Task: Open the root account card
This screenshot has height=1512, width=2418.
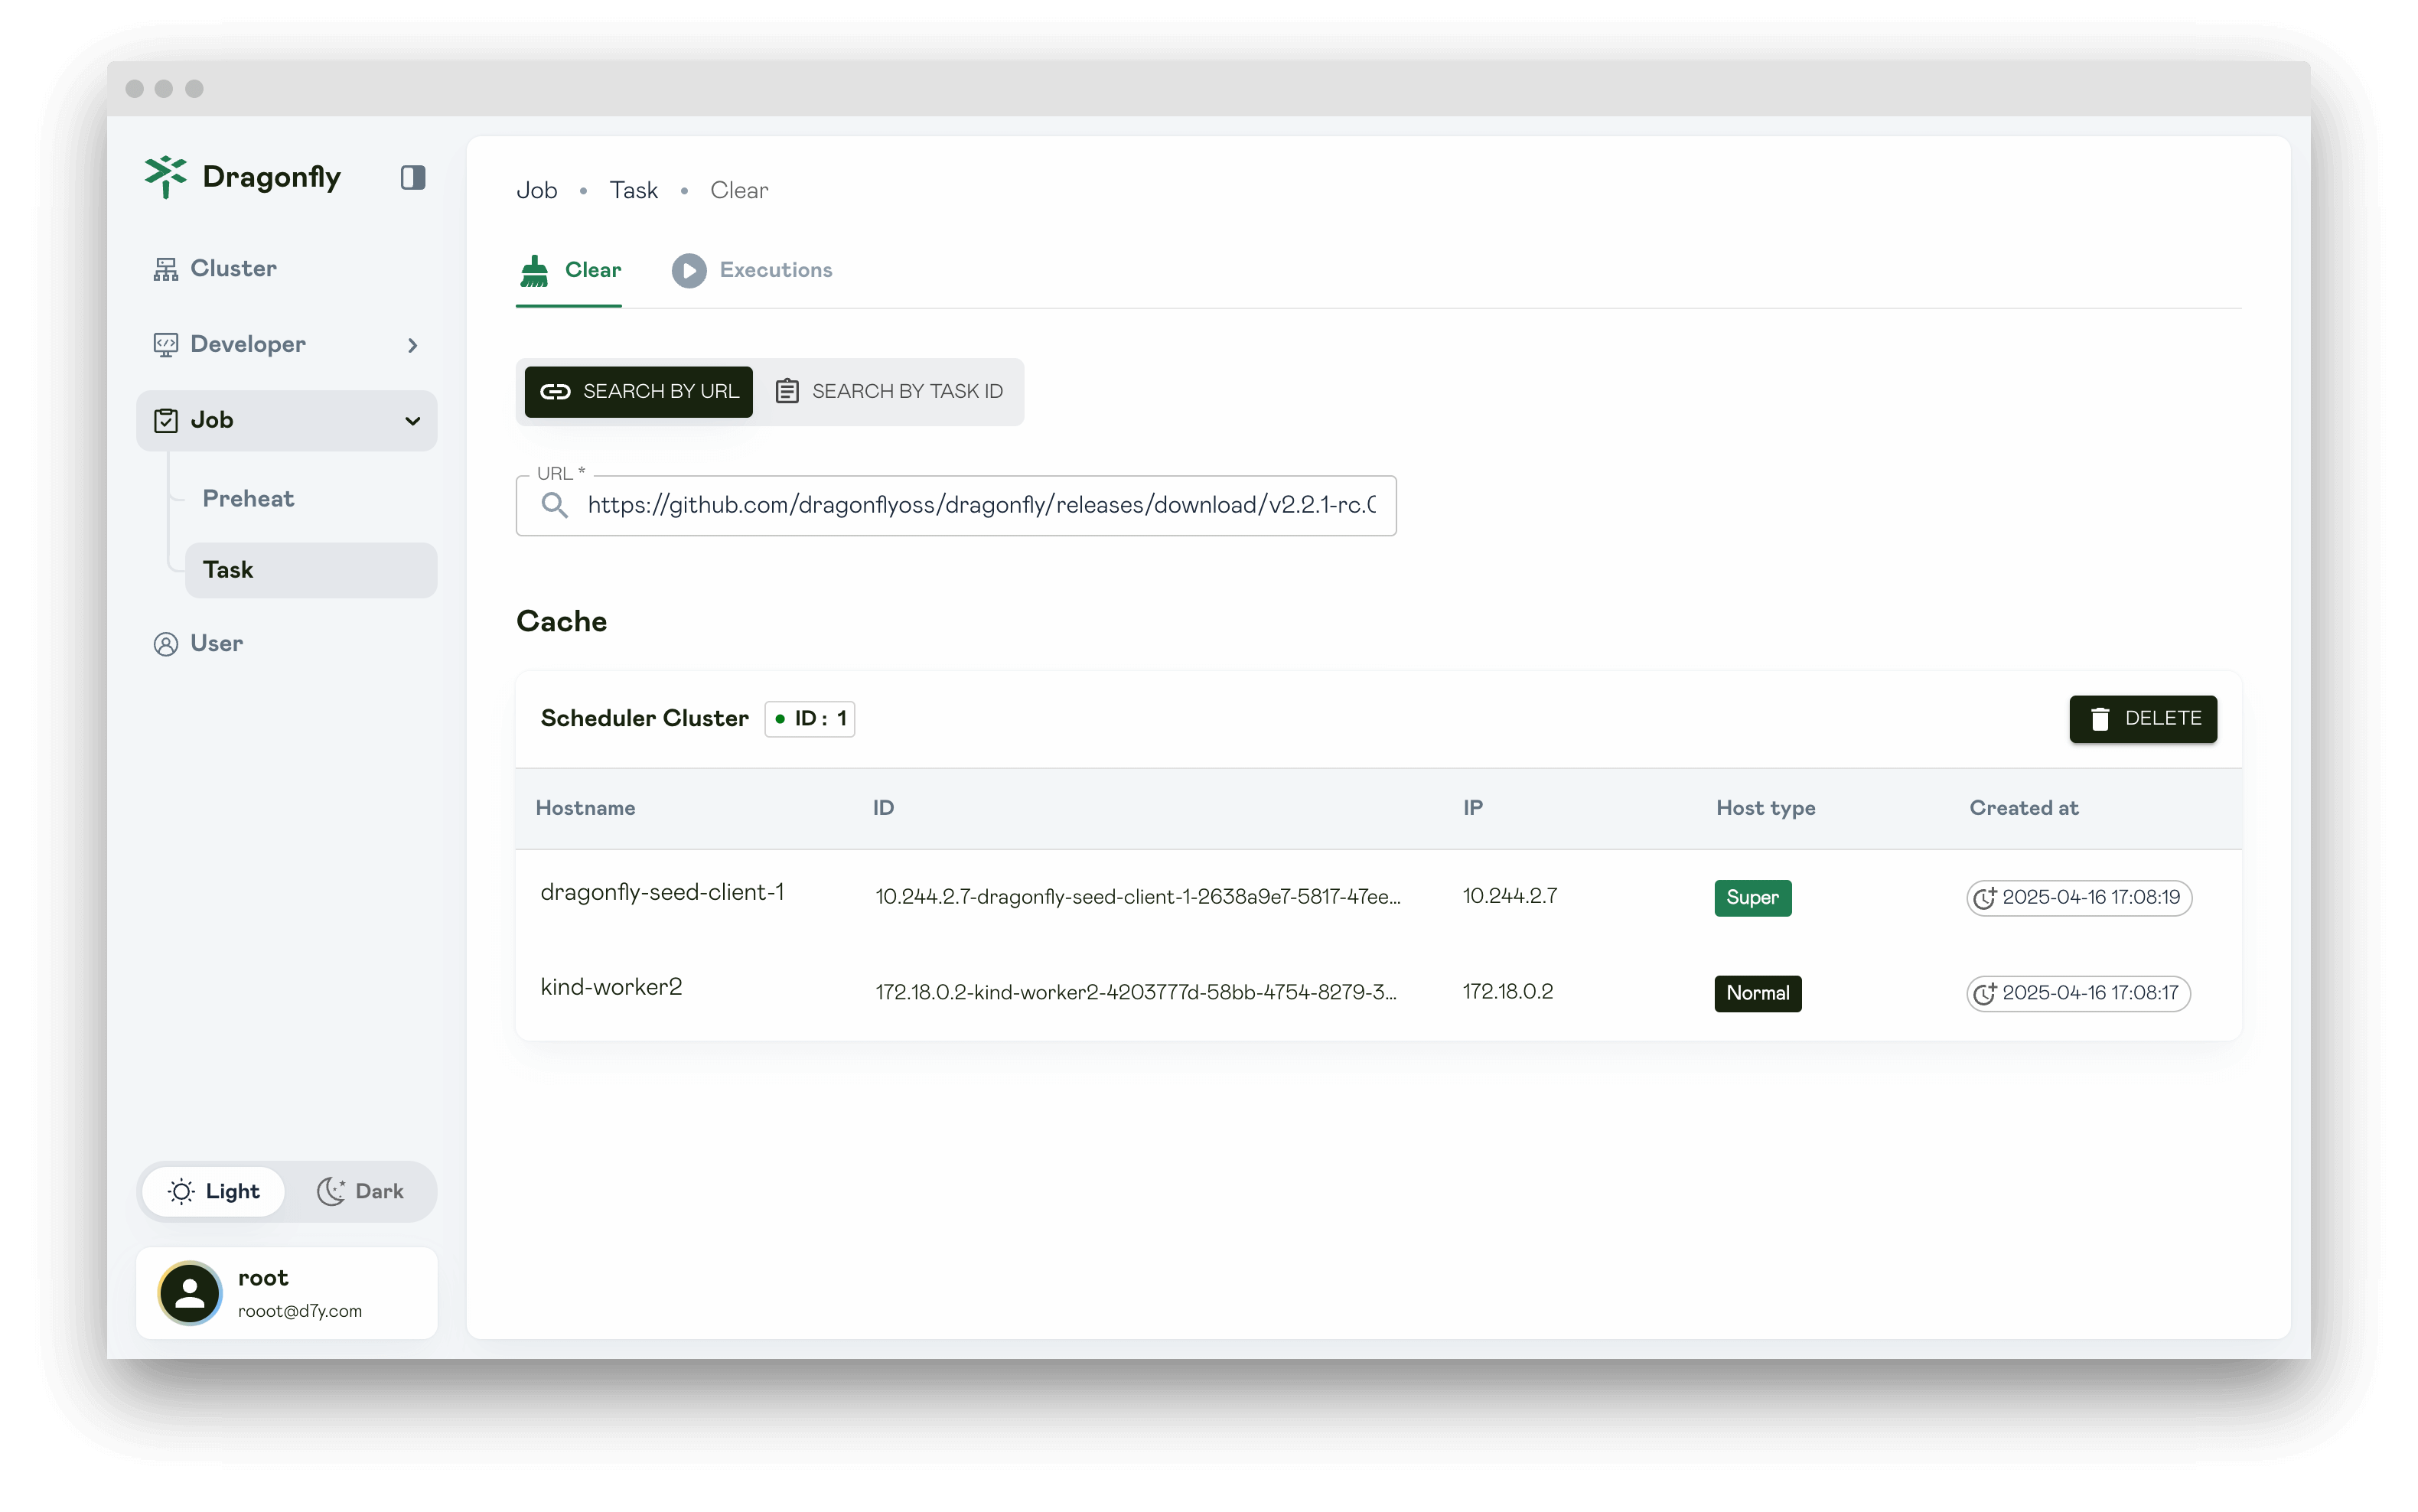Action: pyautogui.click(x=287, y=1293)
